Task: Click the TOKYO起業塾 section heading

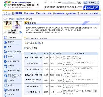Action: [x=32, y=48]
